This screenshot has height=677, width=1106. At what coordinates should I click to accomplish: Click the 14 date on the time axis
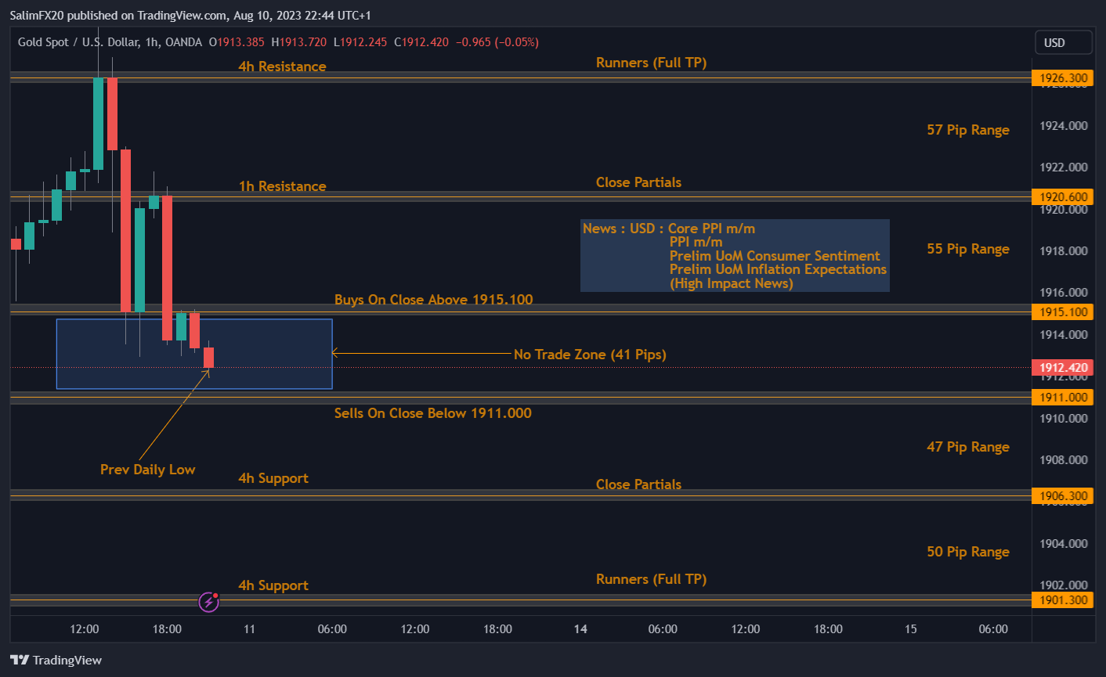click(x=580, y=628)
